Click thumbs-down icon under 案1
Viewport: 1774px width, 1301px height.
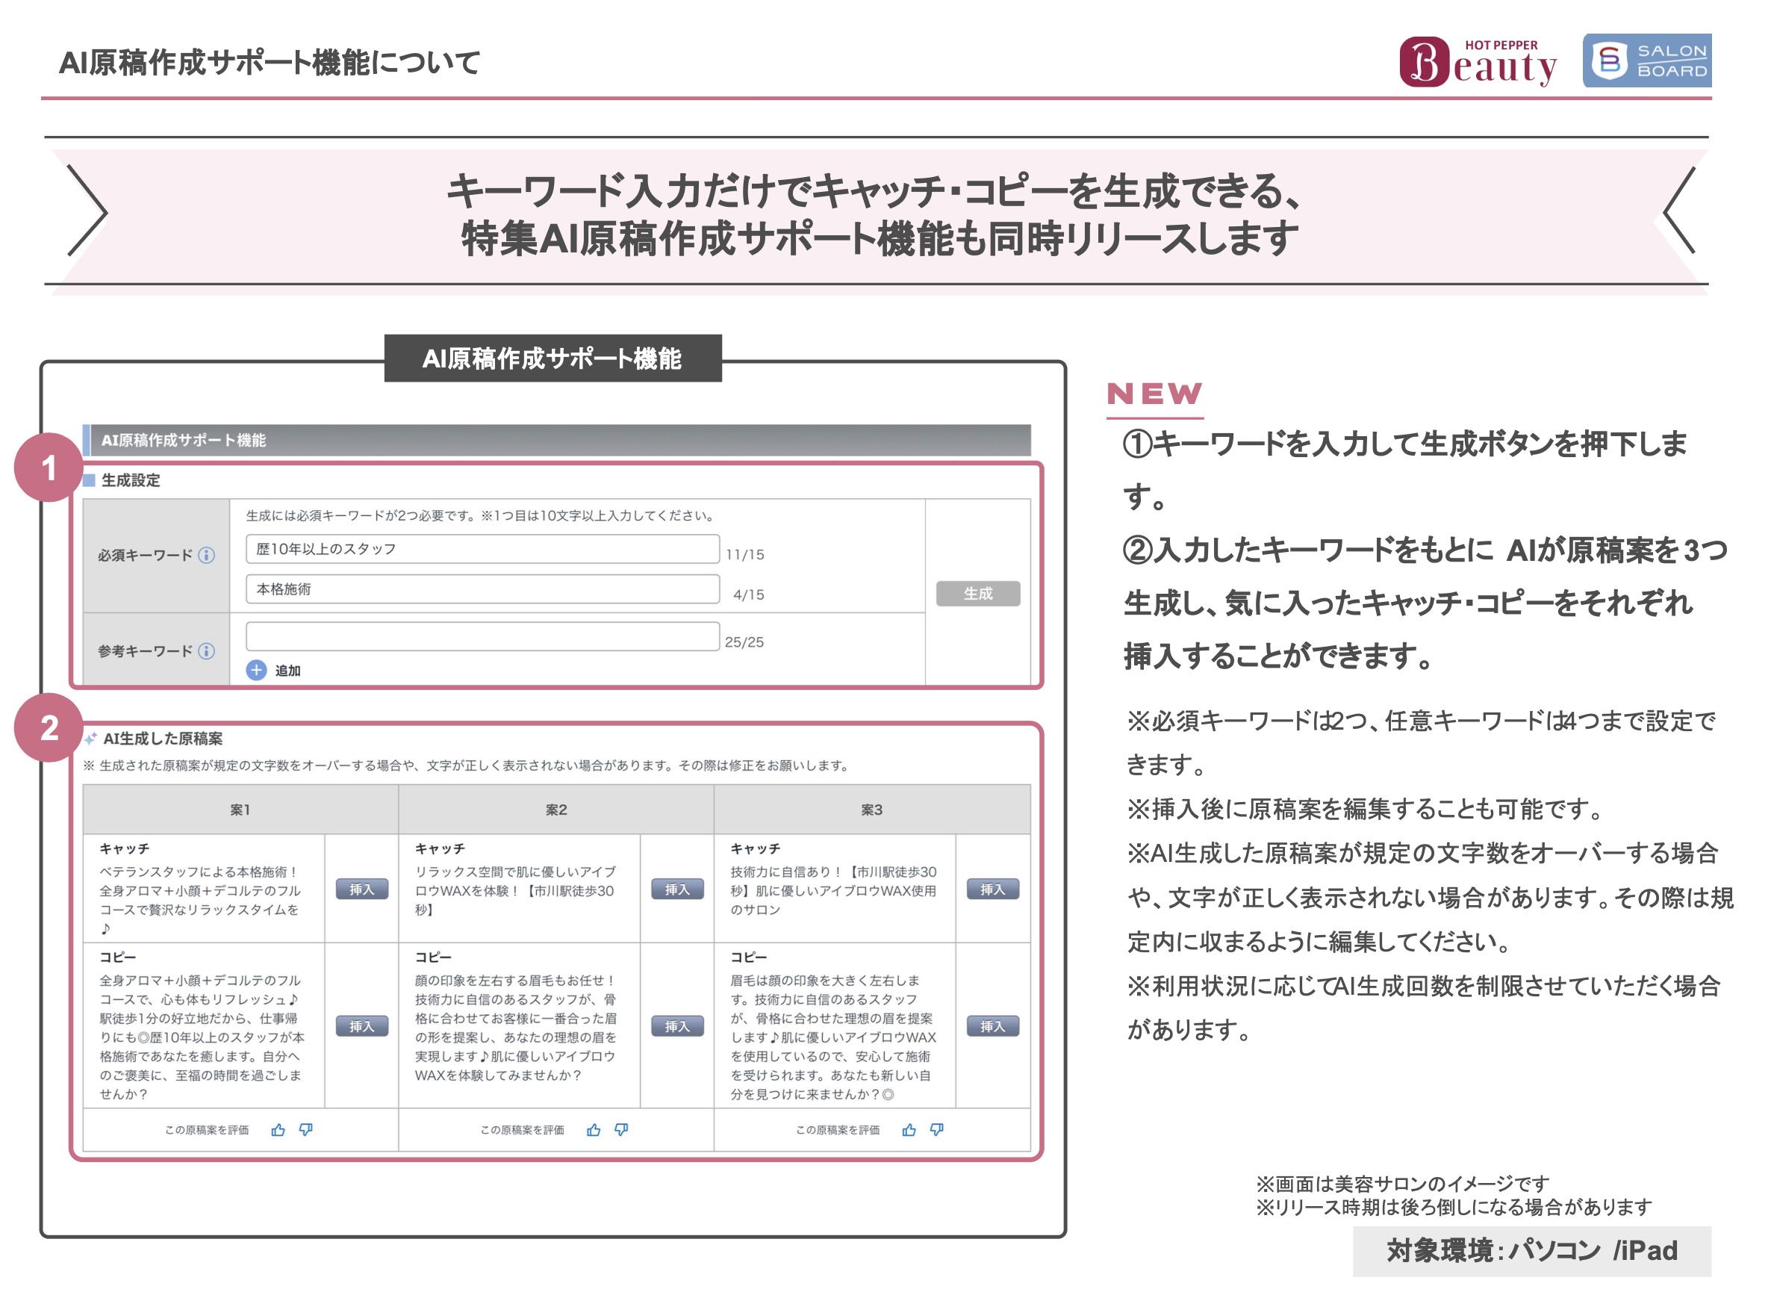click(305, 1130)
